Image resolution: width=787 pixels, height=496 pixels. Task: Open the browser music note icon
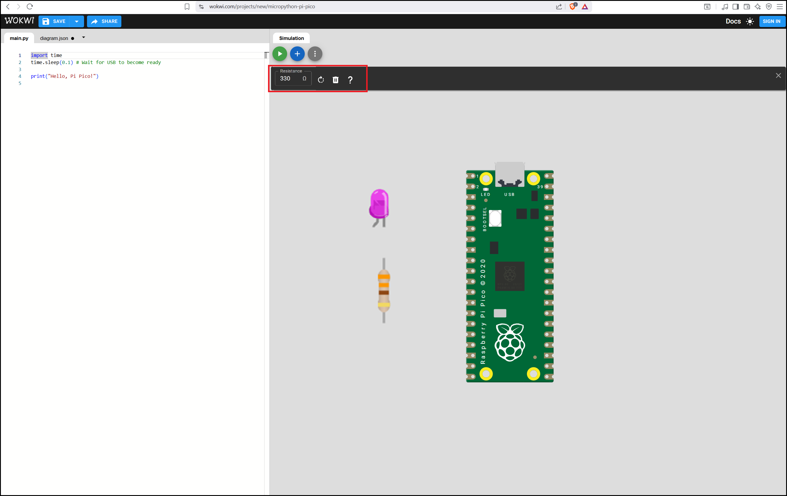pos(725,6)
